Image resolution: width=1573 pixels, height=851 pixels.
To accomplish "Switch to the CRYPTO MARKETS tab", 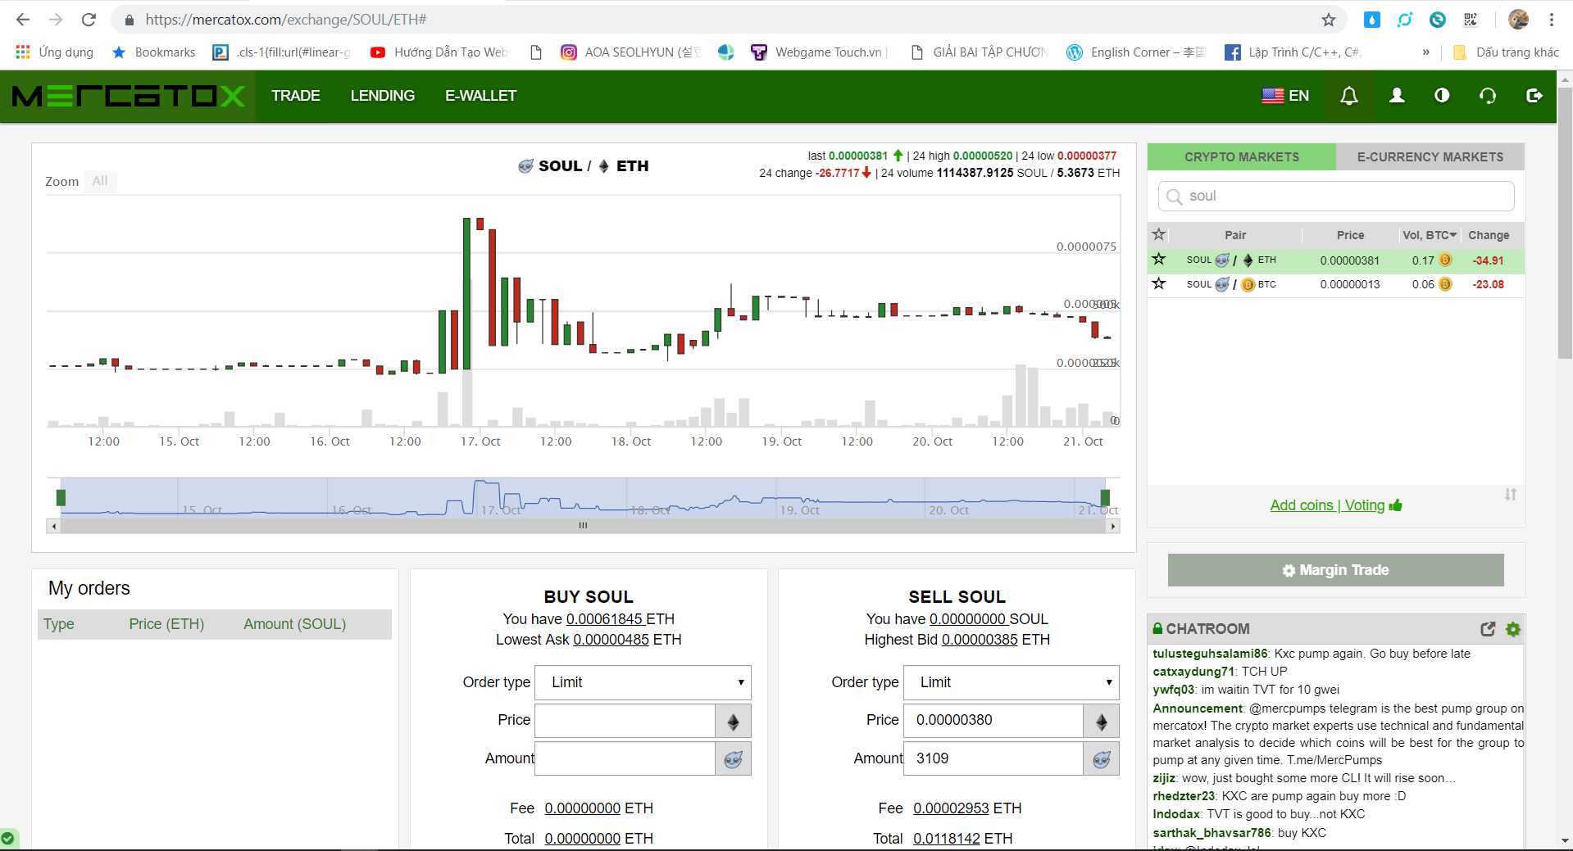I will pos(1242,156).
